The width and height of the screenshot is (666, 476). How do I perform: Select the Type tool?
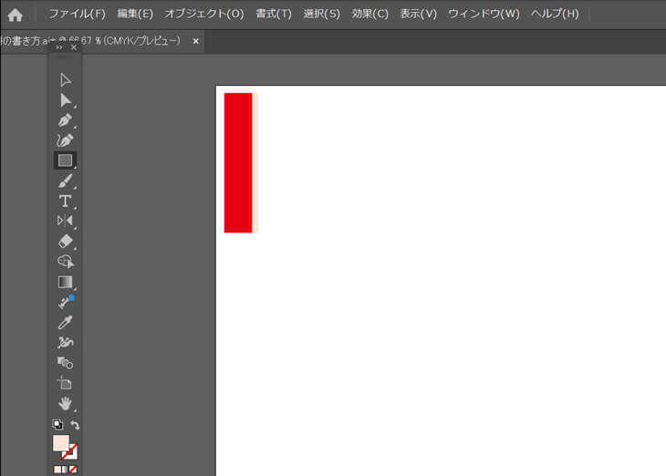(65, 201)
